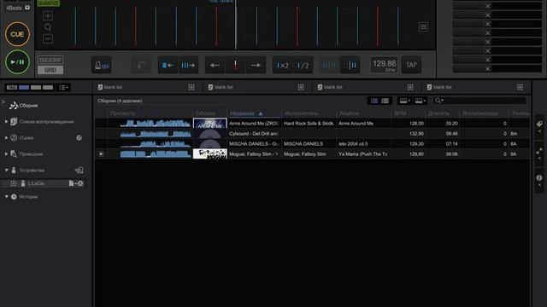This screenshot has height=307, width=547.
Task: Switch to the GRID panel
Action: (x=50, y=70)
